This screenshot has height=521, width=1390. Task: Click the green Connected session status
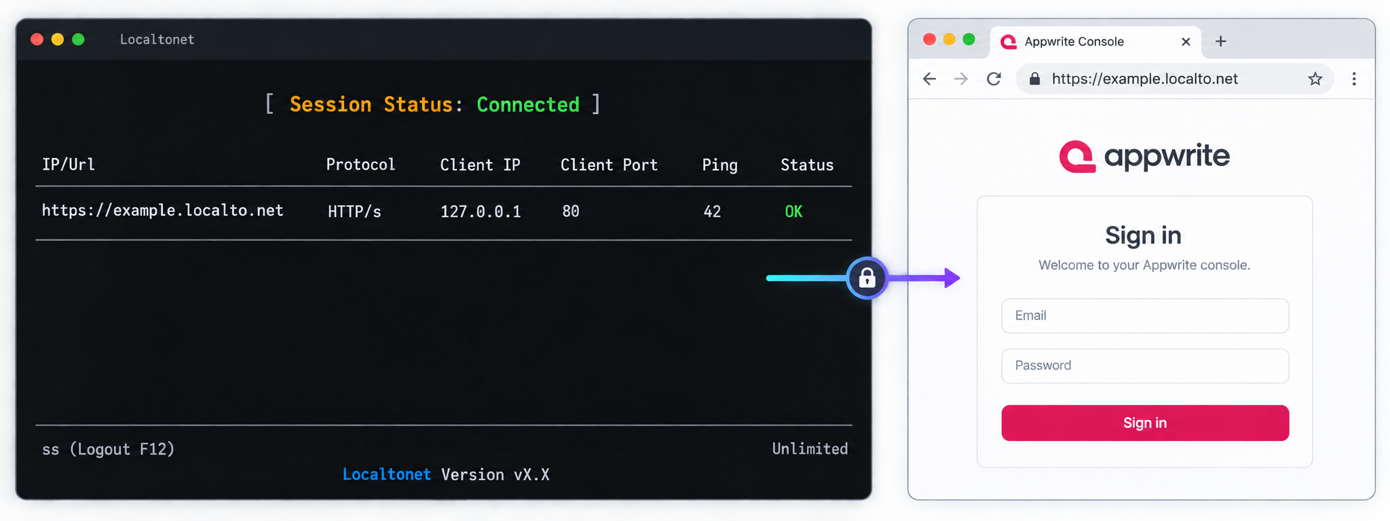coord(528,104)
